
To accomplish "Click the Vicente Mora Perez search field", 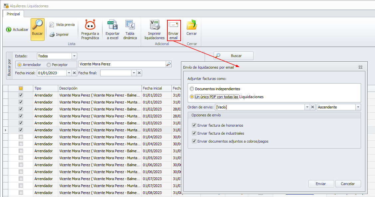I will 122,64.
